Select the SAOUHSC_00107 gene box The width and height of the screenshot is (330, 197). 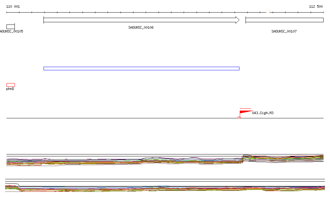coord(285,20)
